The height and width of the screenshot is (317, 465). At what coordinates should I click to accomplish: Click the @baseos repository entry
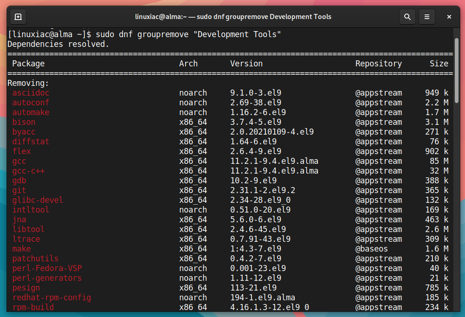372,249
